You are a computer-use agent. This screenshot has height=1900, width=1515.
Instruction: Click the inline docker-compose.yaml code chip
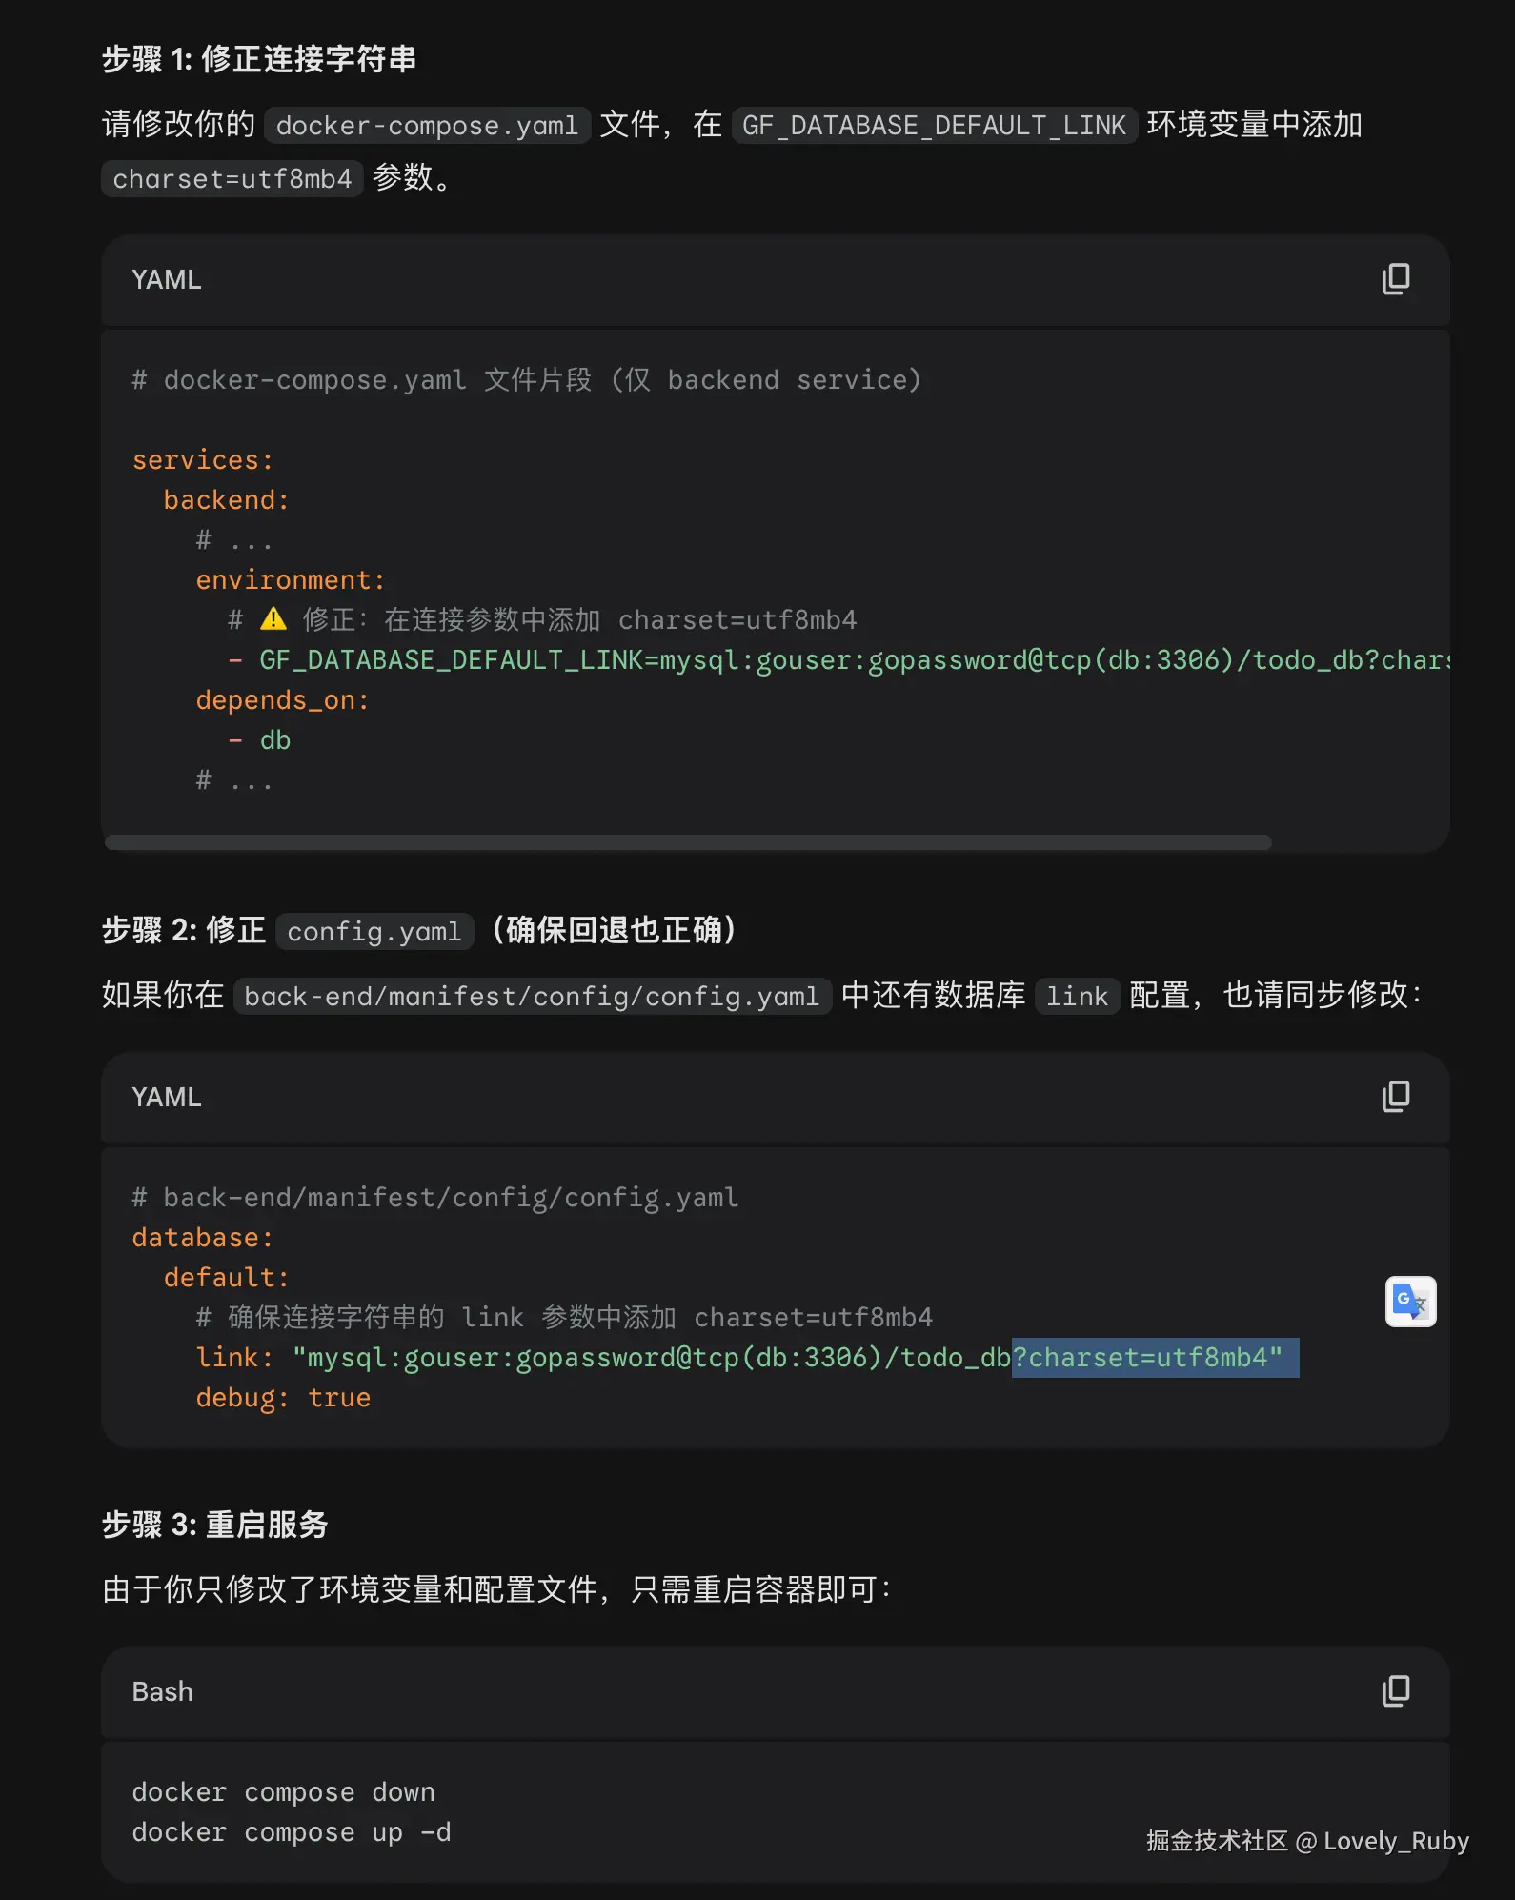coord(427,126)
